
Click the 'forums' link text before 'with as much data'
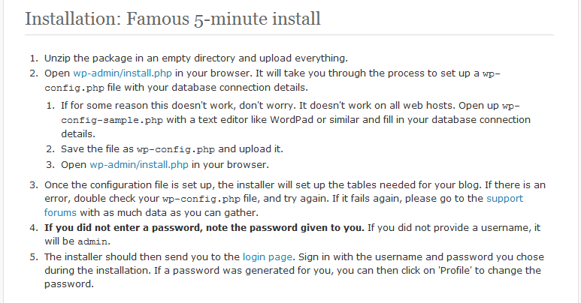click(60, 213)
